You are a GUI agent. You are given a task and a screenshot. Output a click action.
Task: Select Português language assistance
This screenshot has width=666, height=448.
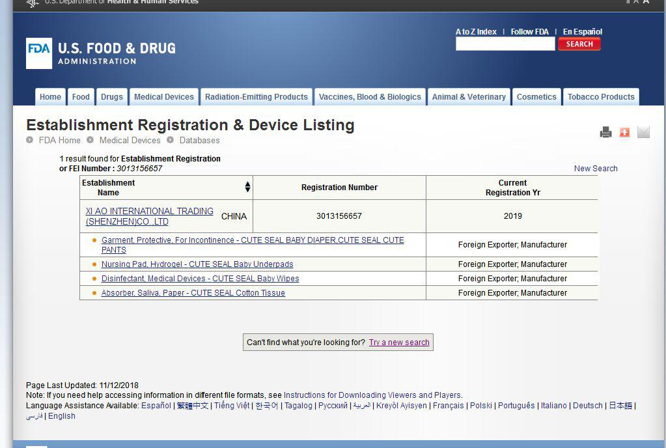(516, 406)
